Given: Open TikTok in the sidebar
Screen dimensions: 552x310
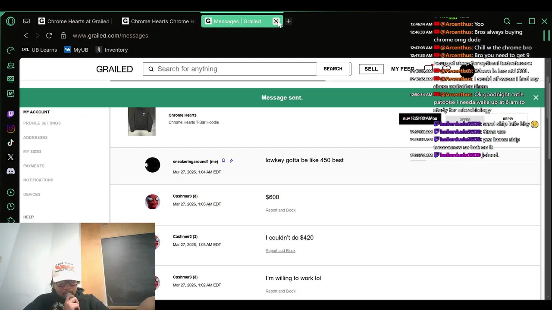Looking at the screenshot, I should 11,143.
